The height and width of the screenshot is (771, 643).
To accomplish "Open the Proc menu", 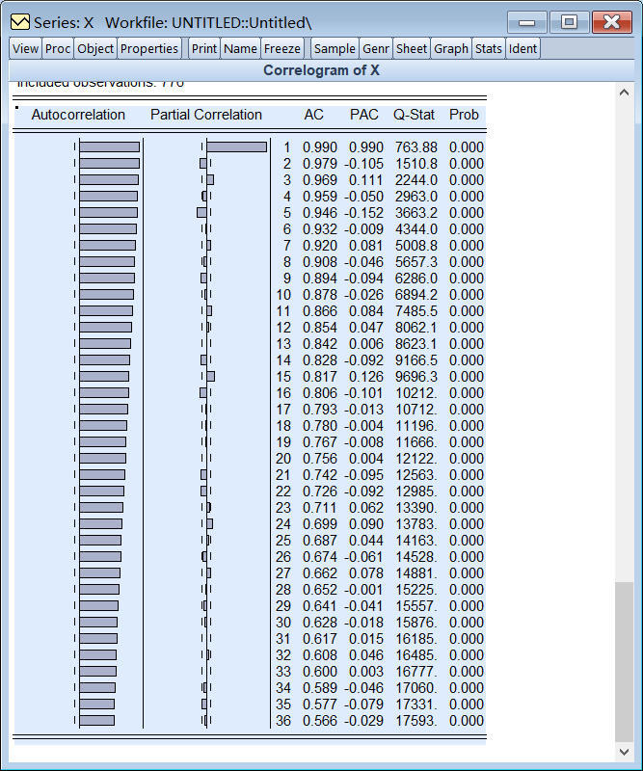I will (58, 49).
